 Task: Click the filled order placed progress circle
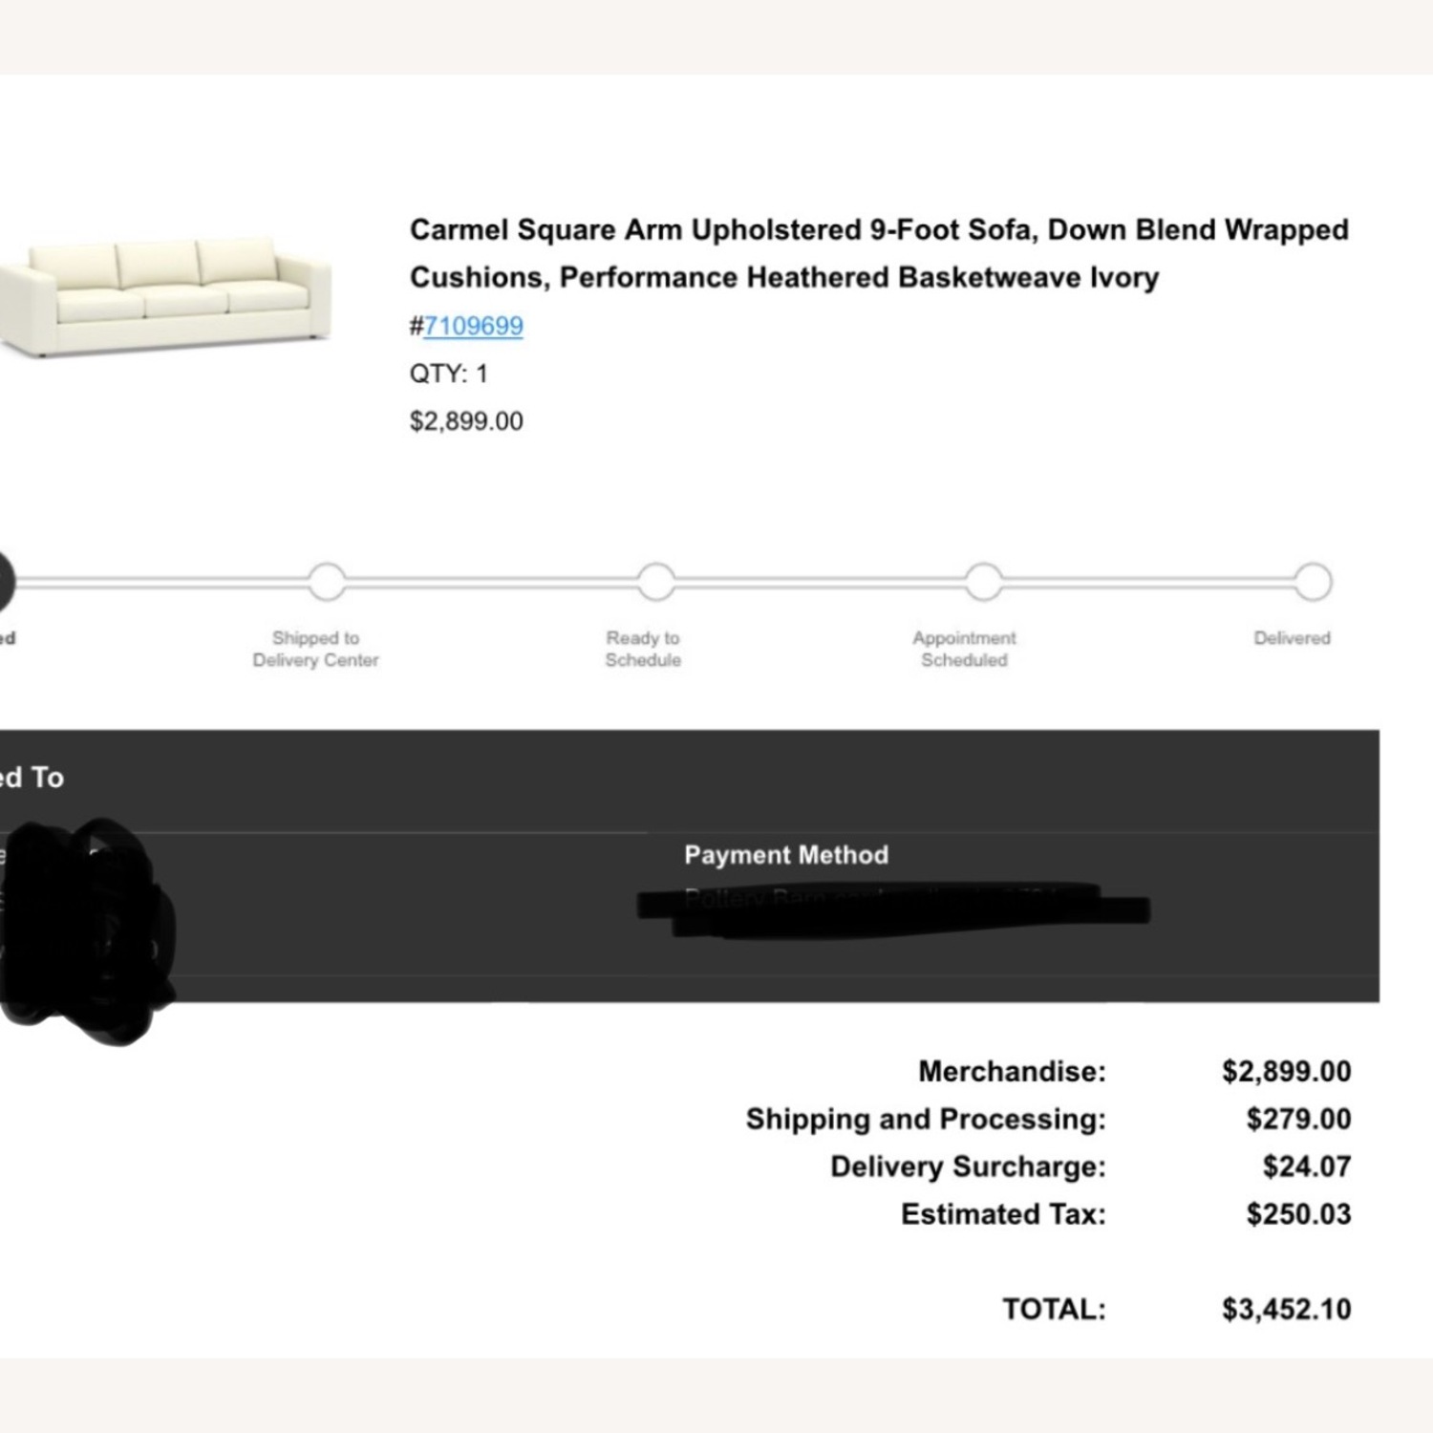(5, 583)
